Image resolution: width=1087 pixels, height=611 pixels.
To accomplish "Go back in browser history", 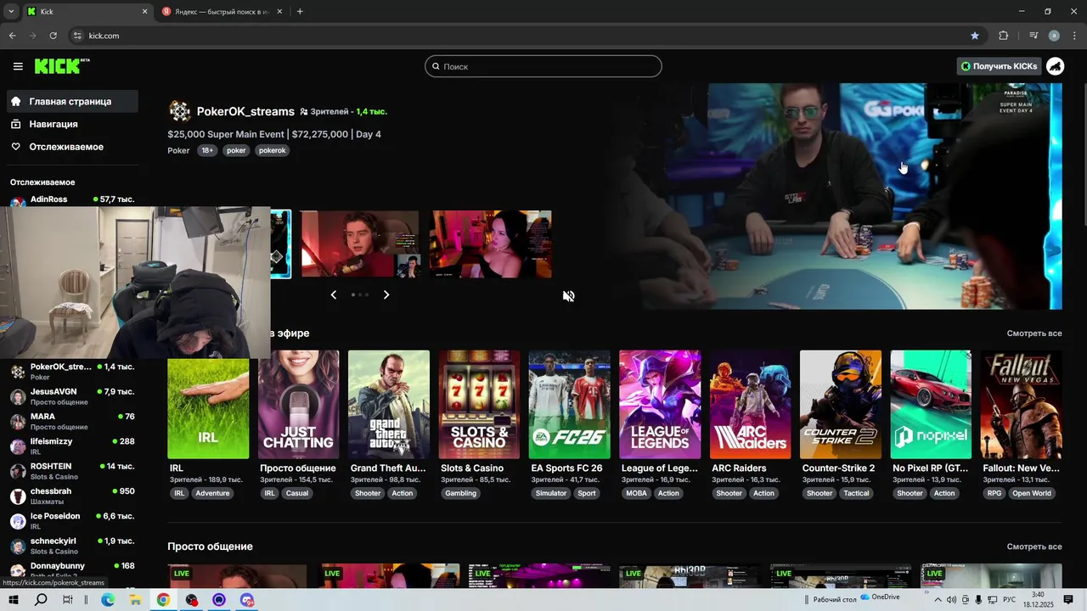I will 12,36.
